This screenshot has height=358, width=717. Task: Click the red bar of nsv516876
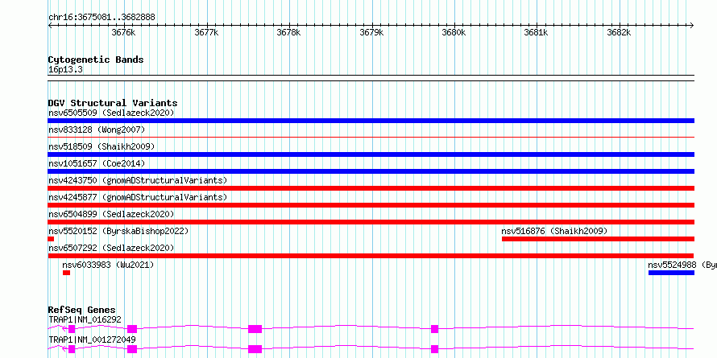[x=598, y=239]
